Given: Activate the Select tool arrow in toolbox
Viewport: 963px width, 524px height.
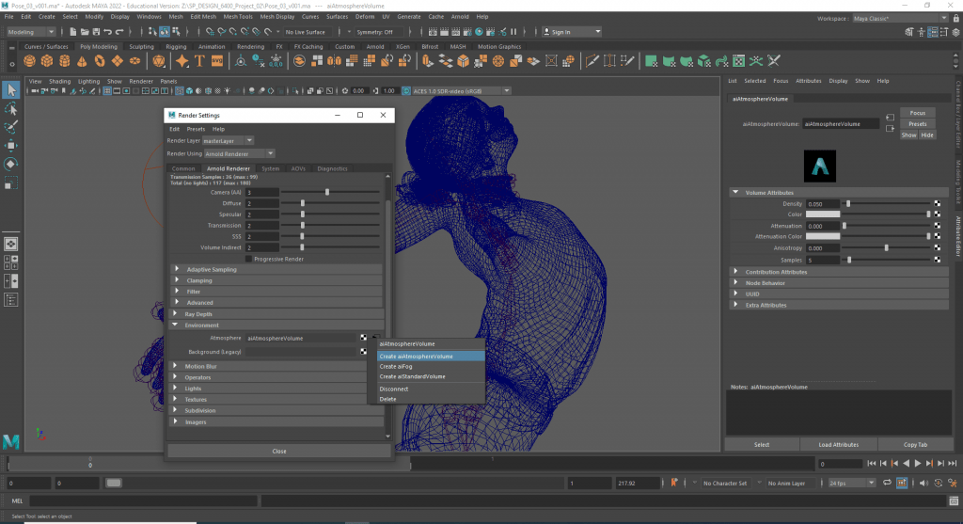Looking at the screenshot, I should pyautogui.click(x=10, y=90).
